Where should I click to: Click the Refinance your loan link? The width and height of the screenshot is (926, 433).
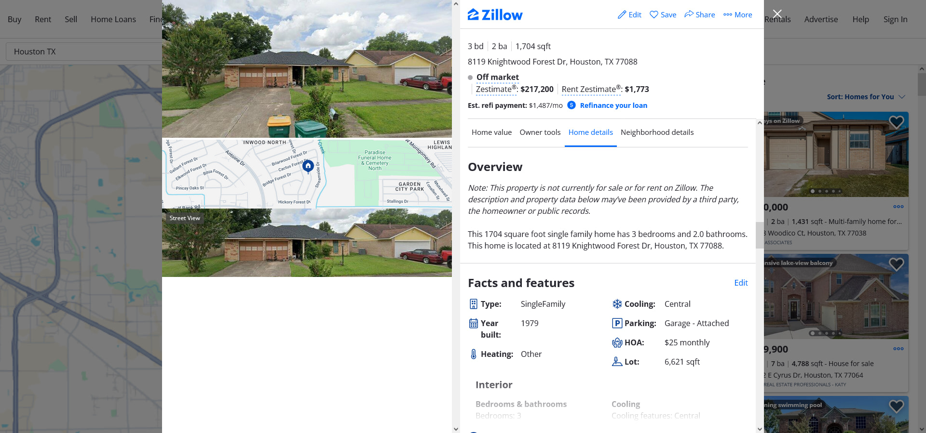tap(613, 105)
